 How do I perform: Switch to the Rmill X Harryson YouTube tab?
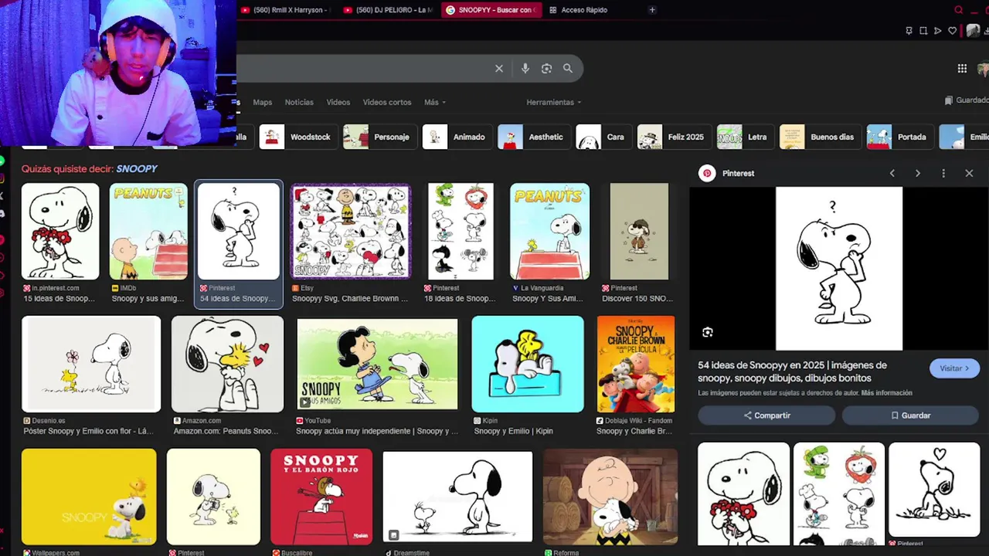[285, 10]
